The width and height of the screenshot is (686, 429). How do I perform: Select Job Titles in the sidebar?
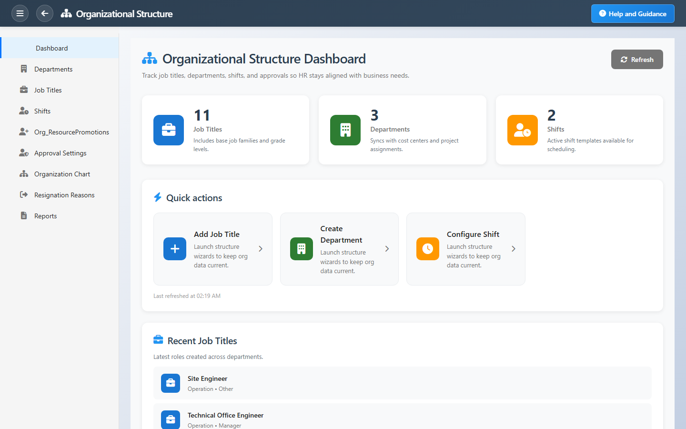click(x=48, y=90)
